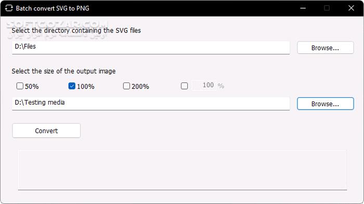The height and width of the screenshot is (204, 364).
Task: Uncheck the 100% output size checkbox
Action: pos(72,86)
